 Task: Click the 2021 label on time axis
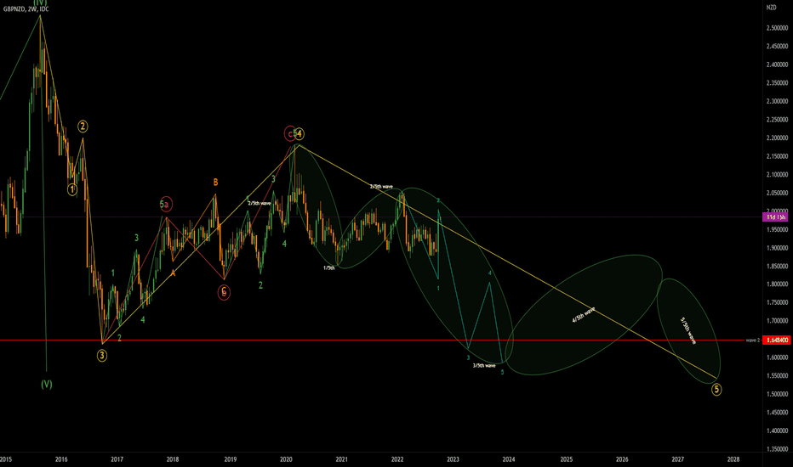341,459
